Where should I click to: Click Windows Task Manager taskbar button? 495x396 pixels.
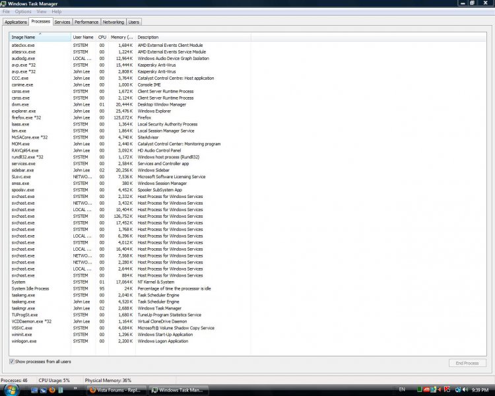click(x=178, y=390)
